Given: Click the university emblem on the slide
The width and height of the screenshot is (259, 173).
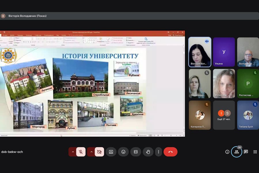Looking at the screenshot, I should [8, 56].
